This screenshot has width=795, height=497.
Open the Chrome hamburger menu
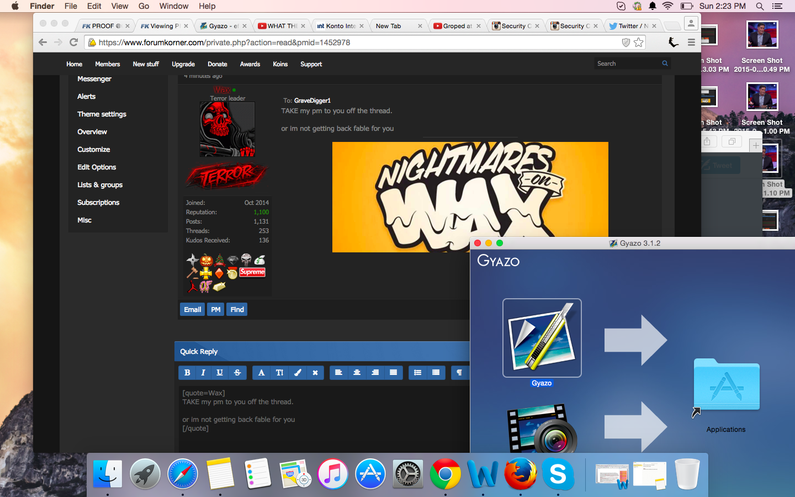[x=691, y=43]
